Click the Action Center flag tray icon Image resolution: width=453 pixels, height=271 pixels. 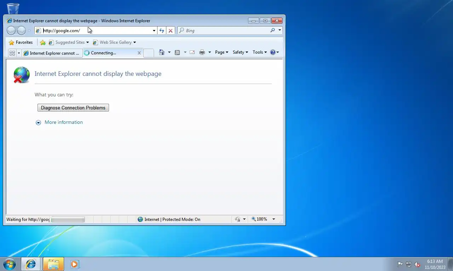400,264
